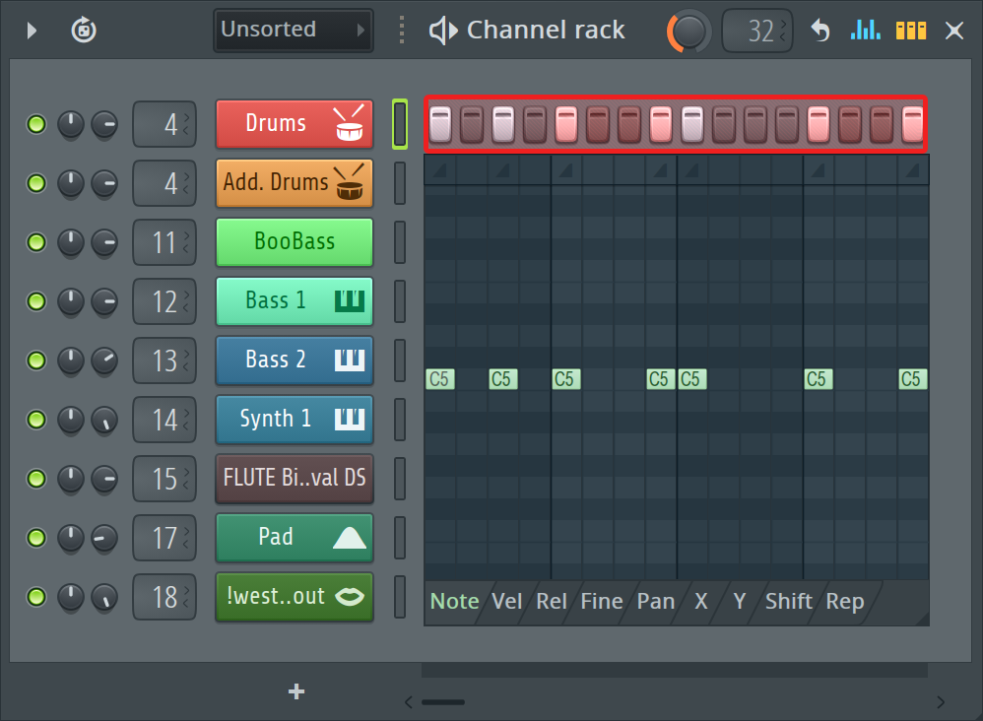Mute the Bass 1 channel LED
The image size is (983, 721).
36,301
